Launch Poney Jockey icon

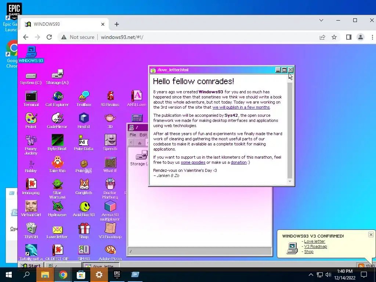point(31,145)
